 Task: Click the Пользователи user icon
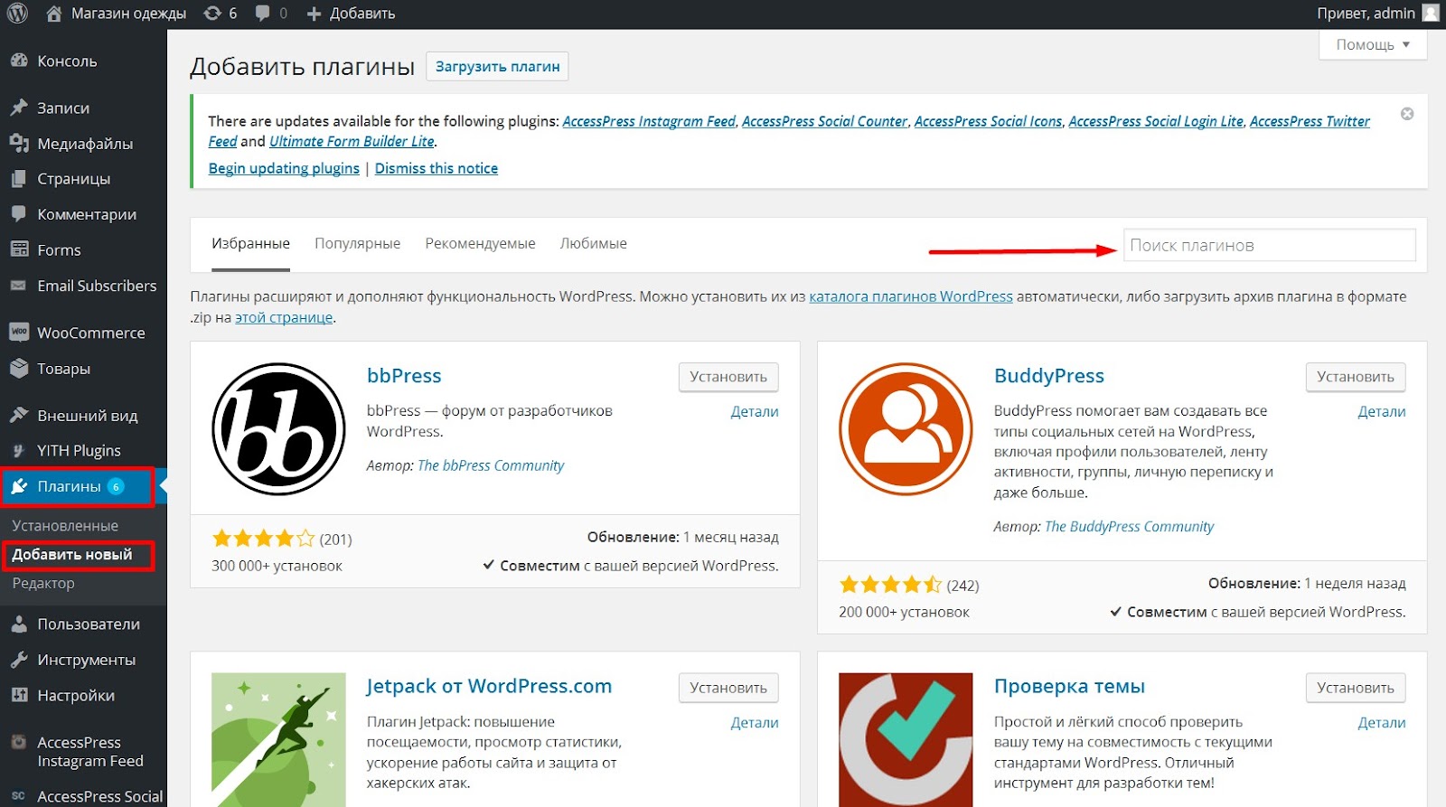click(x=19, y=624)
